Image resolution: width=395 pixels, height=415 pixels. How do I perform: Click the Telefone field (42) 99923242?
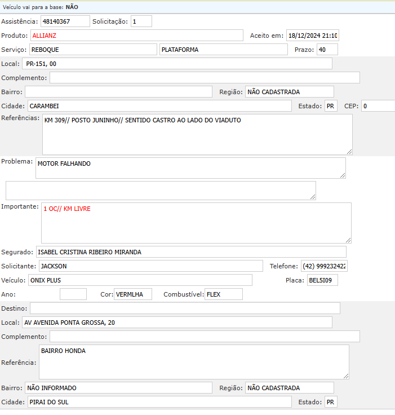[x=324, y=266]
